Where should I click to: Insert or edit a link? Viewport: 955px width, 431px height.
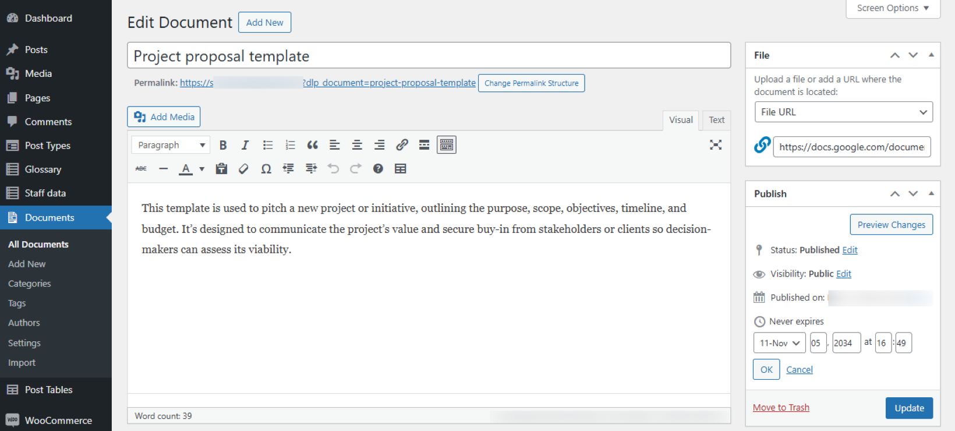point(402,145)
